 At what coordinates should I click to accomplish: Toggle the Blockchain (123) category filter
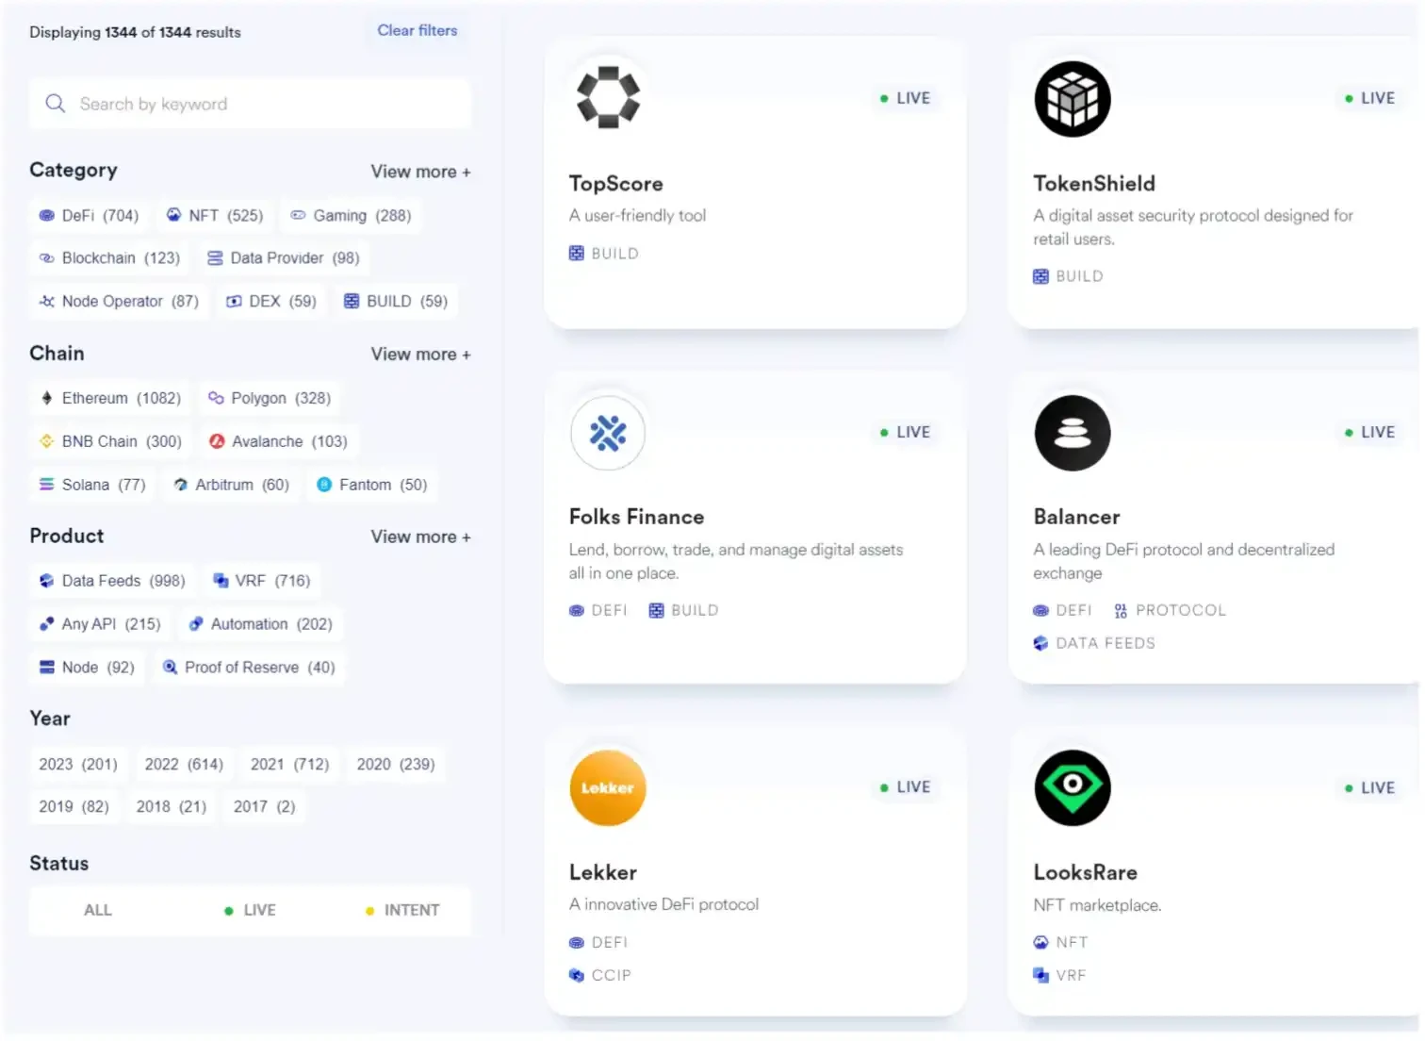[109, 258]
